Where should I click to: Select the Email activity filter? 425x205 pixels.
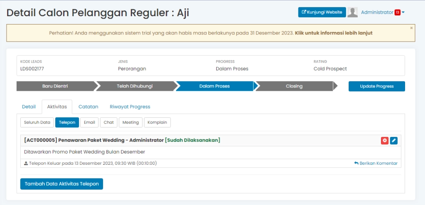(x=89, y=122)
